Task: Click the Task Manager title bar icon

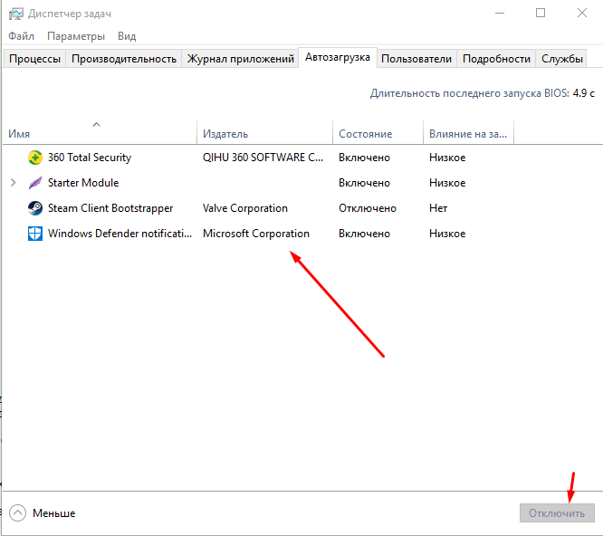Action: pyautogui.click(x=16, y=14)
